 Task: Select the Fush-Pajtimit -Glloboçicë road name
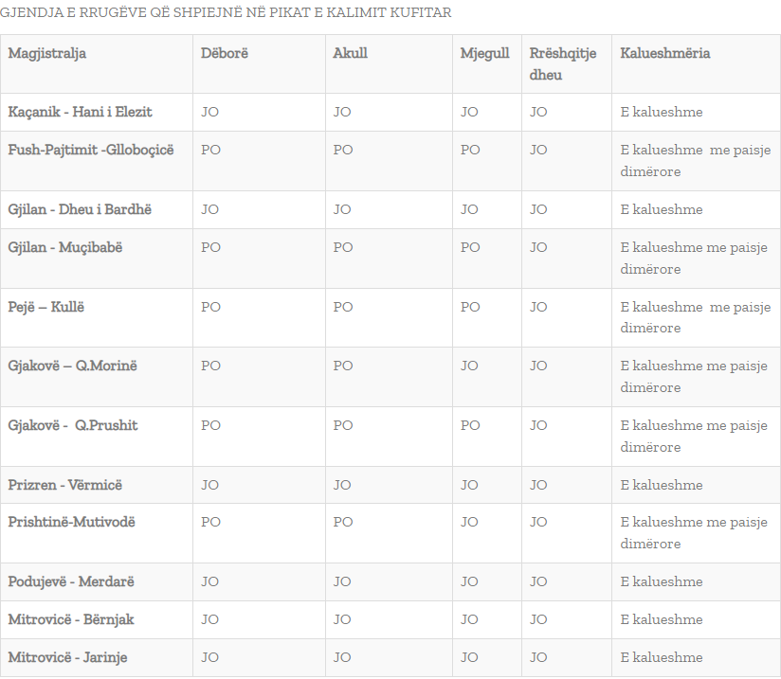(x=91, y=150)
